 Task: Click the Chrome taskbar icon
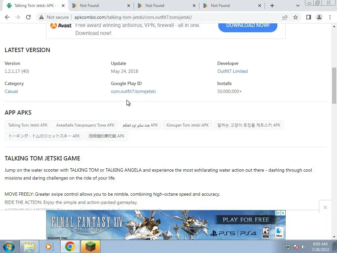point(70,246)
